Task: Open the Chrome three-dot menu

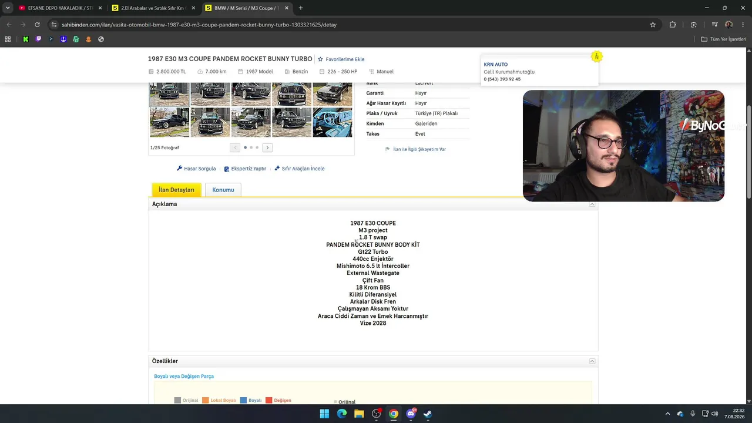Action: pos(743,25)
